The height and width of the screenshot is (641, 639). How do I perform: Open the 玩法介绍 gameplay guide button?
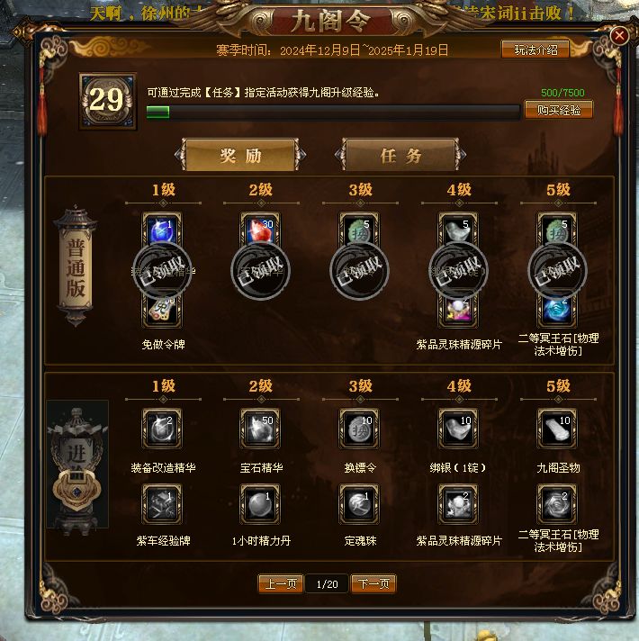point(535,50)
